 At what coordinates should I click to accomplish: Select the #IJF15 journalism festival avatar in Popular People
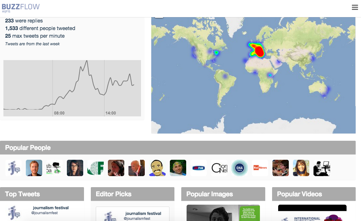13,168
